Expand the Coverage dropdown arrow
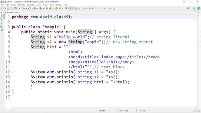The width and height of the screenshot is (201, 113). (38, 8)
